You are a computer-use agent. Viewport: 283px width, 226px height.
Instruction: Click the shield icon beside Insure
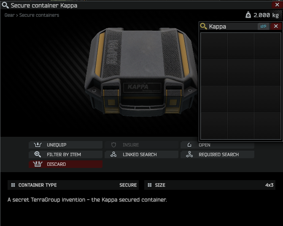coord(113,145)
